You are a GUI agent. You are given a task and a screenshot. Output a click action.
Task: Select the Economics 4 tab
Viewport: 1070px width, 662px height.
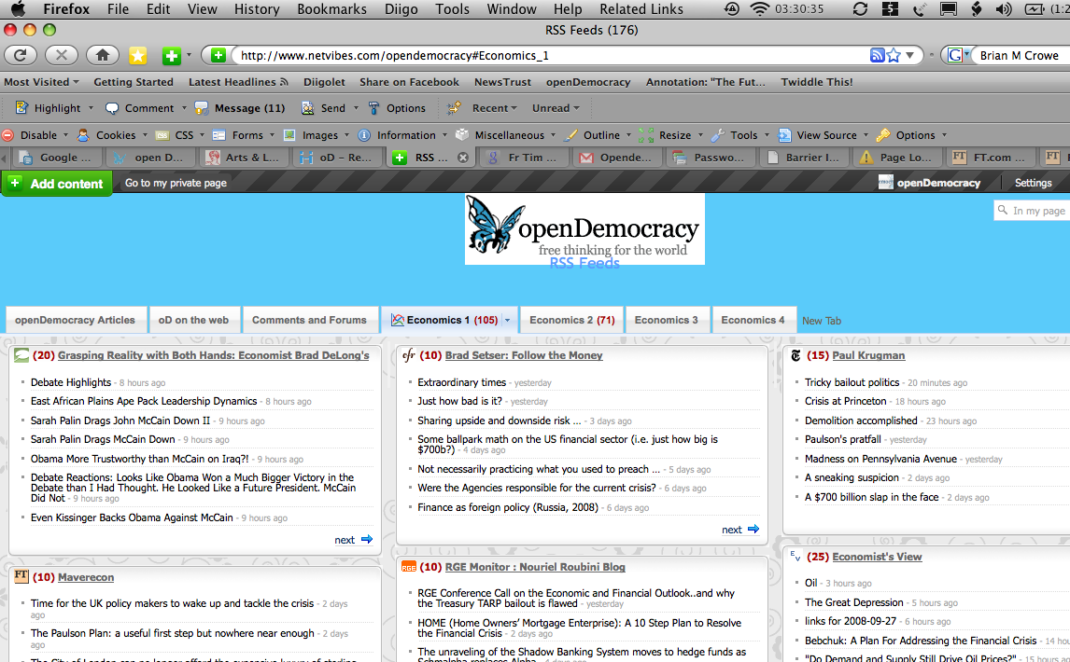pyautogui.click(x=753, y=320)
